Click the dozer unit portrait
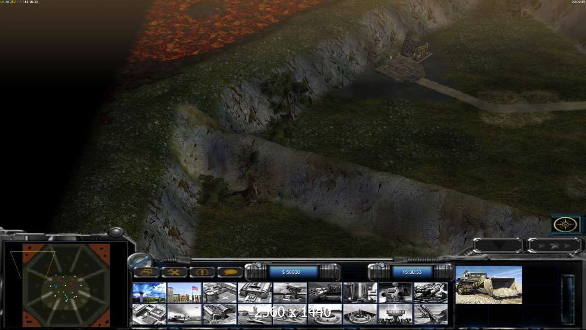Screen dimensions: 586x330 point(489,285)
